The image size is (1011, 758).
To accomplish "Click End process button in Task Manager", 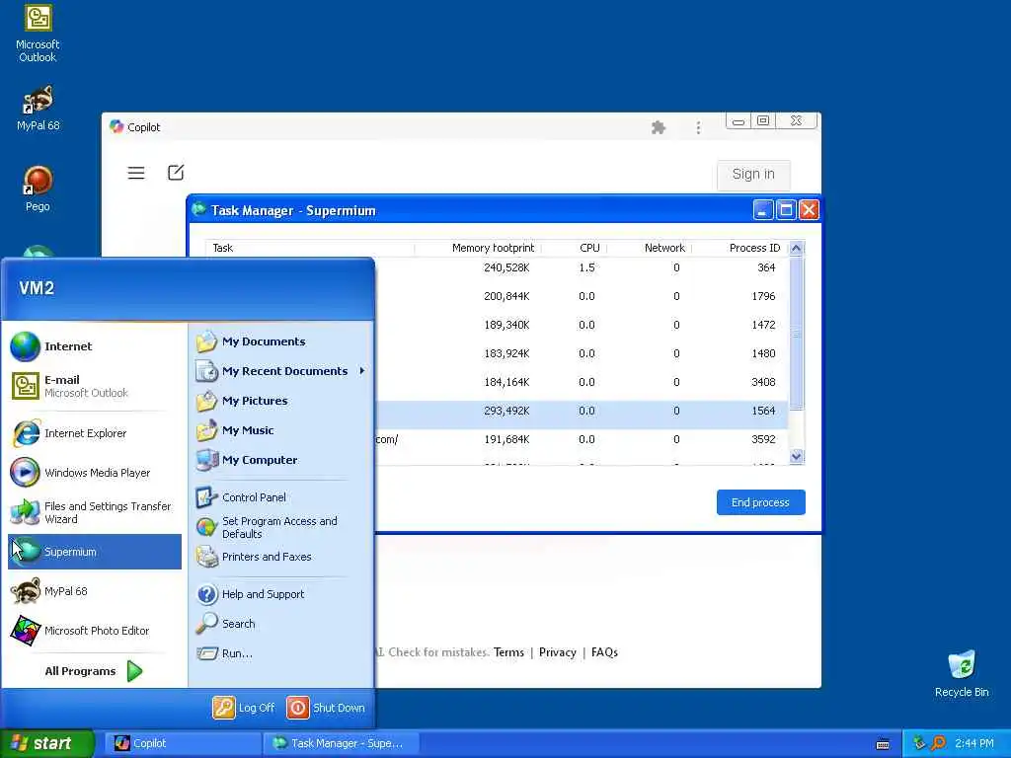I will pyautogui.click(x=761, y=502).
